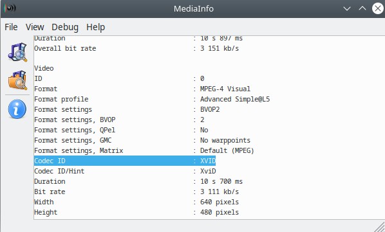The image size is (385, 232).
Task: Click the Bit rate 3 111 kb/s line
Action: (136, 192)
